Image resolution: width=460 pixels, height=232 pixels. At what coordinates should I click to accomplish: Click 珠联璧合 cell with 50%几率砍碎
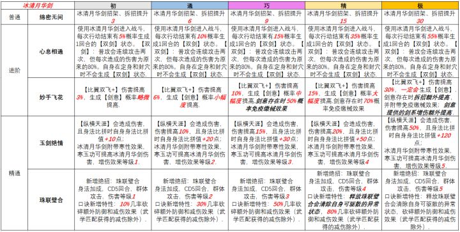266,200
